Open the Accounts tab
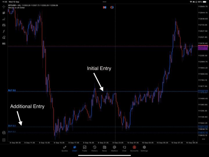The height and width of the screenshot is (157, 209). coord(134,149)
